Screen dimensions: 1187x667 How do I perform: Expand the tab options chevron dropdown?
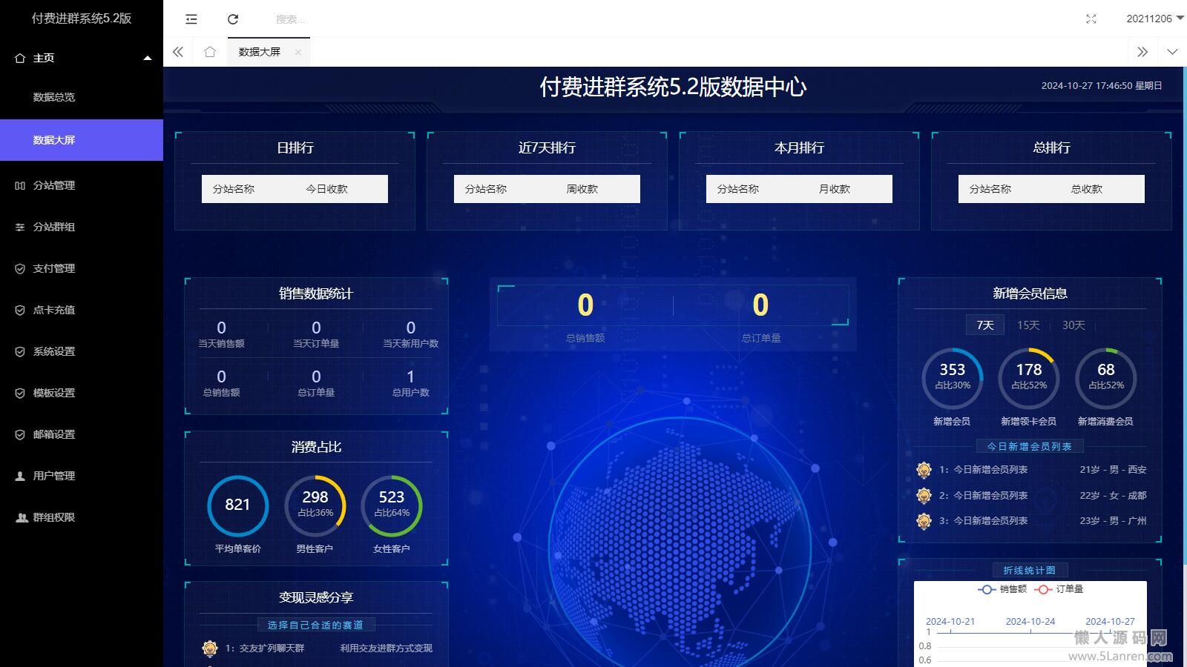coord(1172,52)
